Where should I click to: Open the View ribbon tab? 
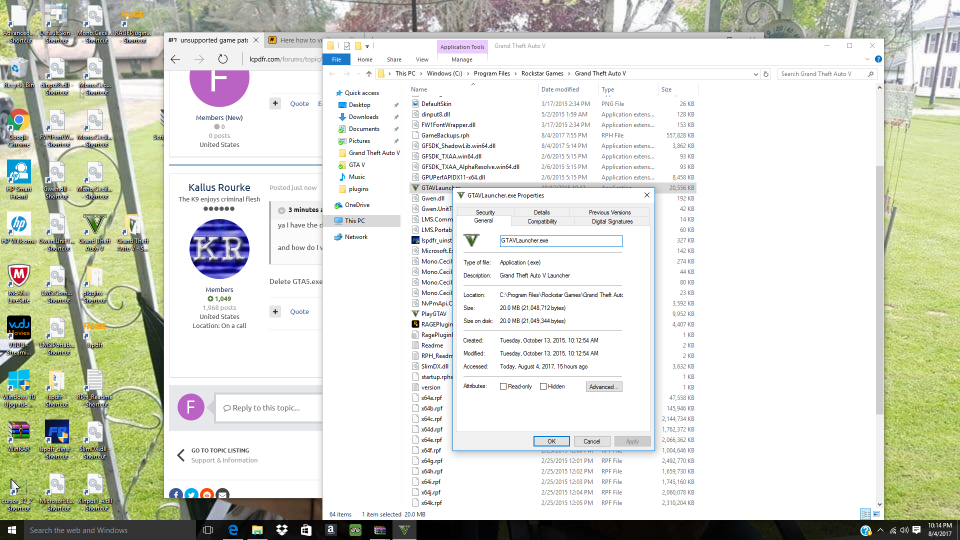[x=422, y=59]
